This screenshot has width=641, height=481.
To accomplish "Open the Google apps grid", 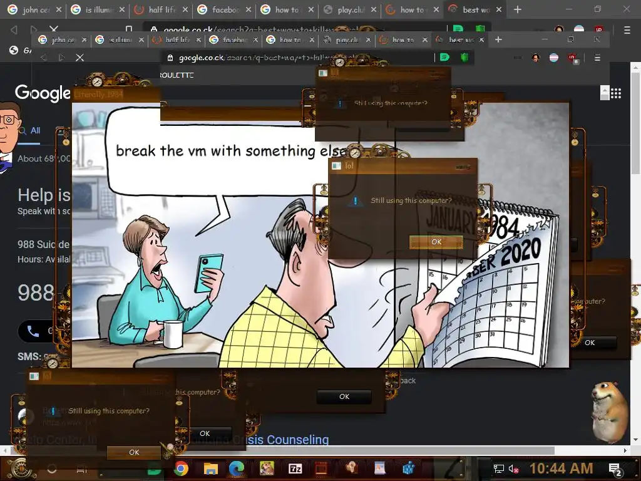I will [x=616, y=94].
